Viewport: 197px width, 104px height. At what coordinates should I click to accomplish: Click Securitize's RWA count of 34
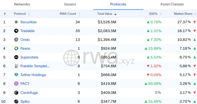(x=78, y=22)
